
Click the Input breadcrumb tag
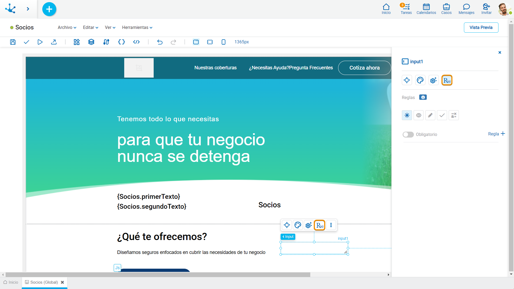tap(288, 237)
